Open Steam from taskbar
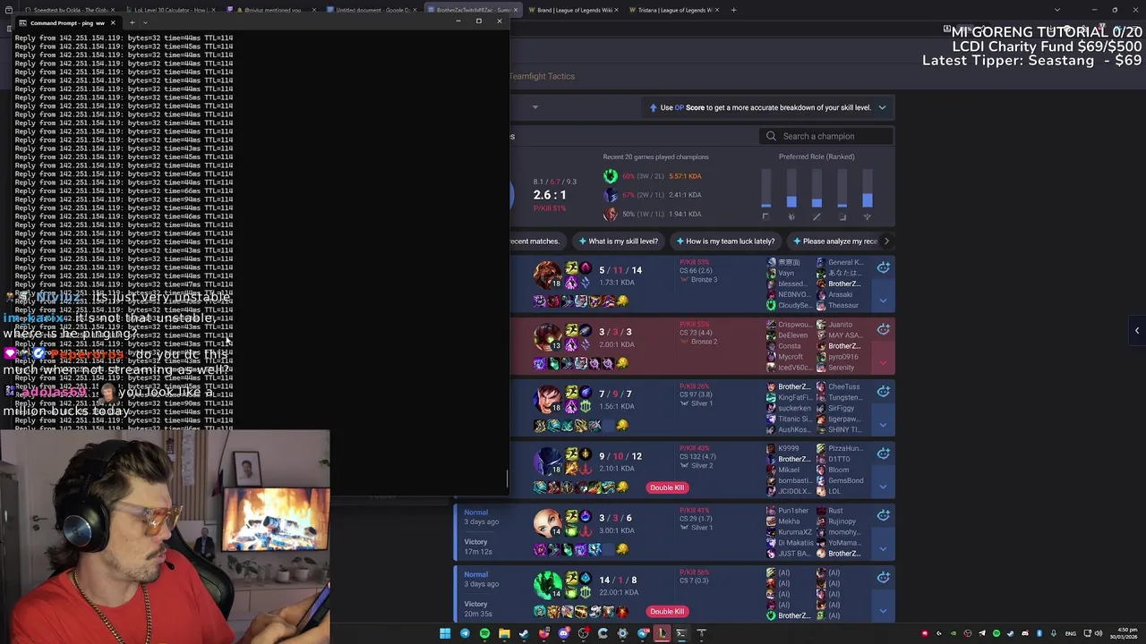The height and width of the screenshot is (644, 1146). pos(524,633)
